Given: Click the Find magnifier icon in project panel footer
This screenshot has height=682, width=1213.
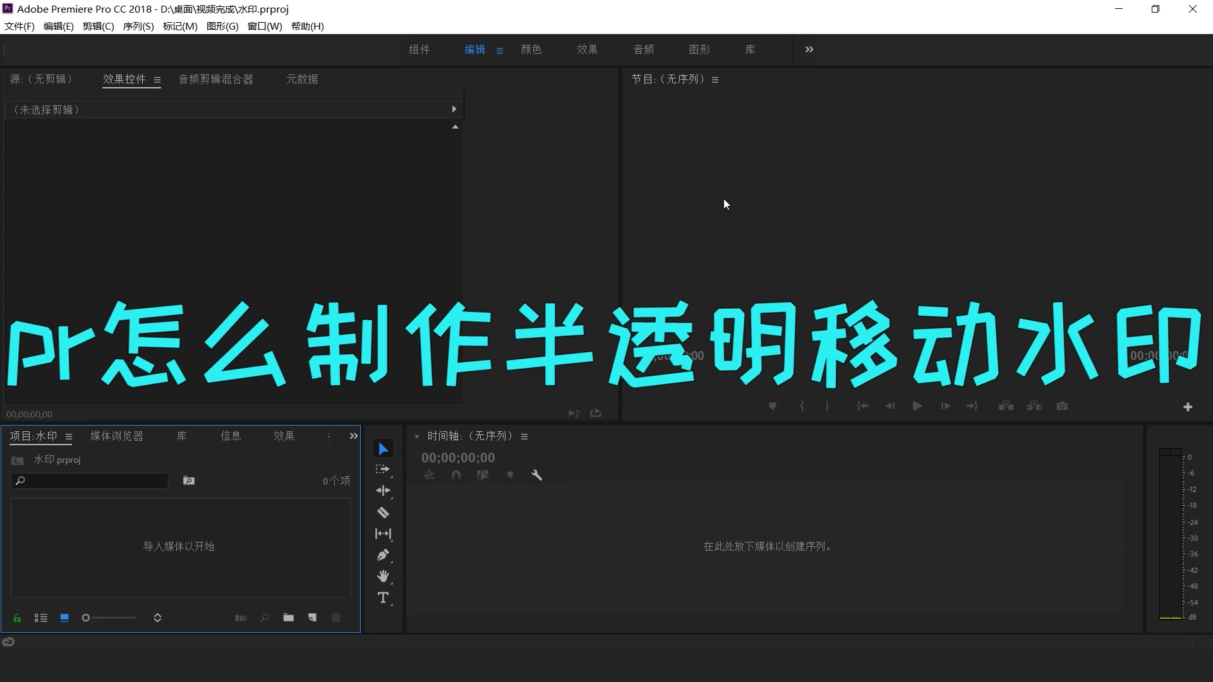Looking at the screenshot, I should (265, 618).
